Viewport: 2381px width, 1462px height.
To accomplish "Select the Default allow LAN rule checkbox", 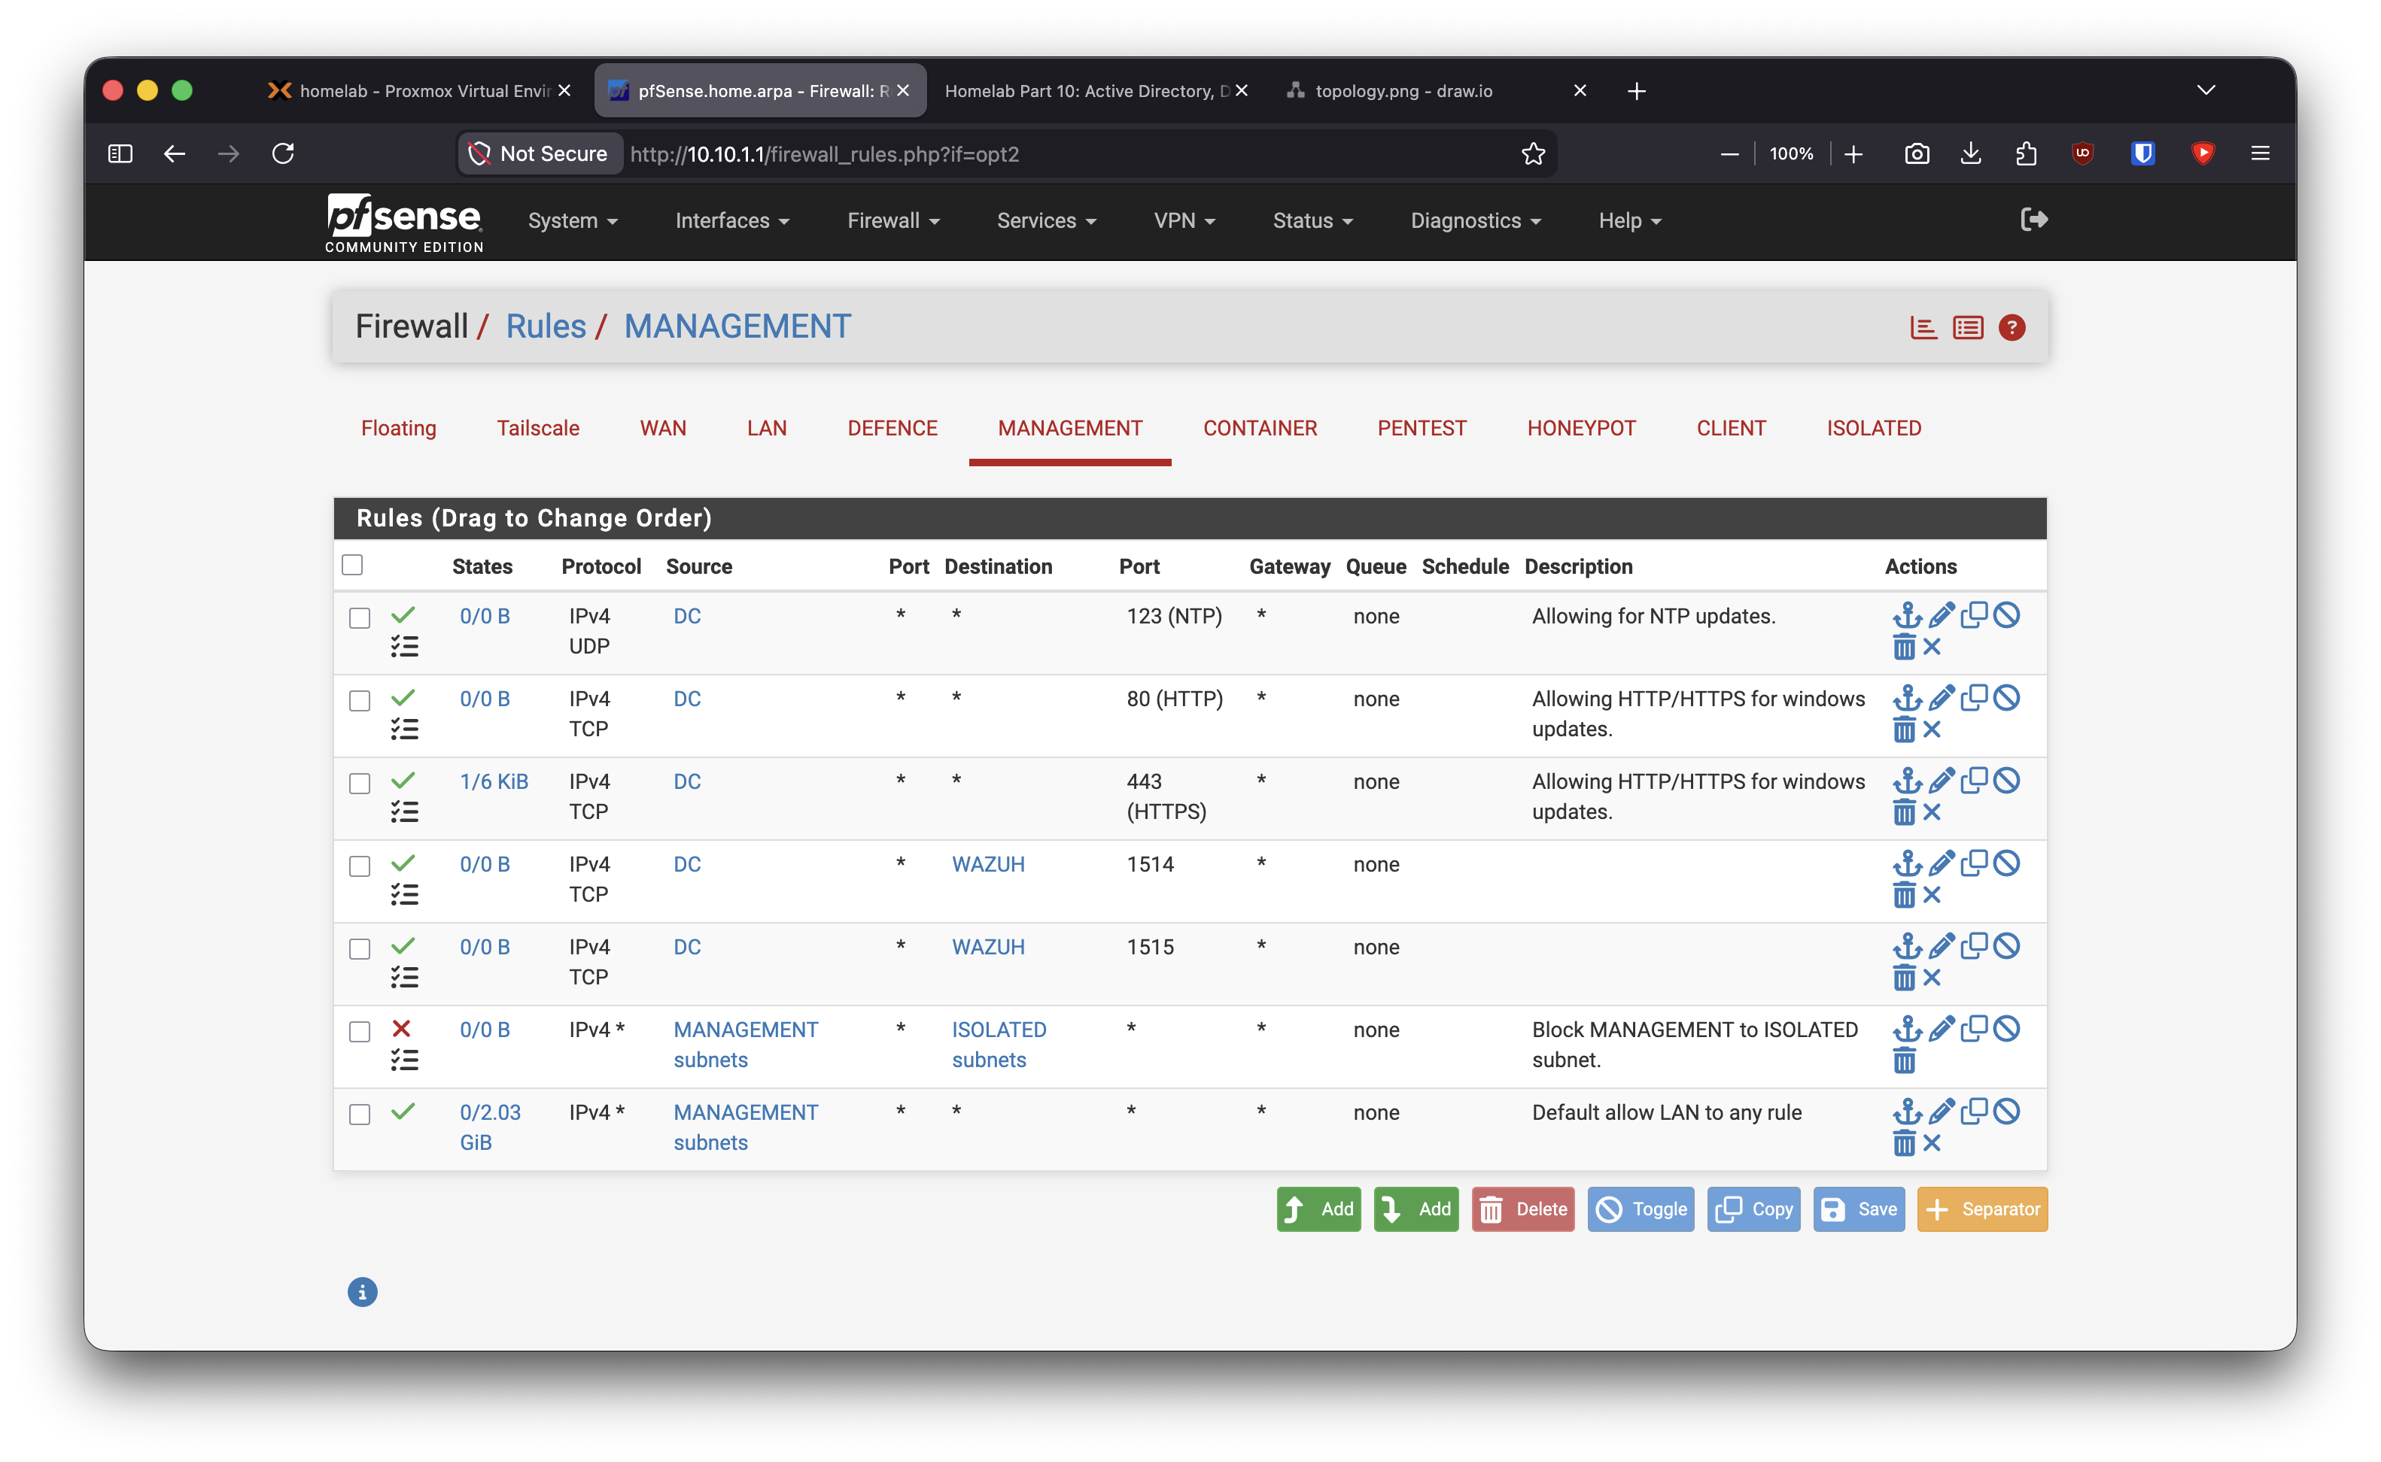I will tap(360, 1114).
